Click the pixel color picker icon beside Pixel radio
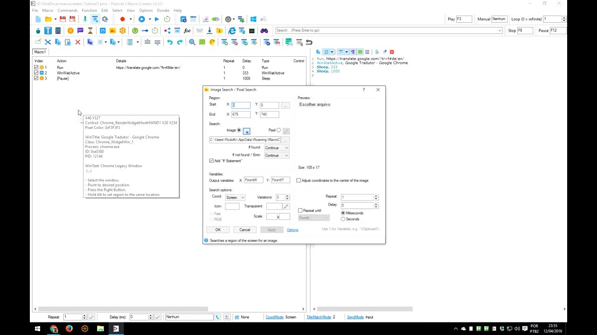597x335 pixels. 286,131
